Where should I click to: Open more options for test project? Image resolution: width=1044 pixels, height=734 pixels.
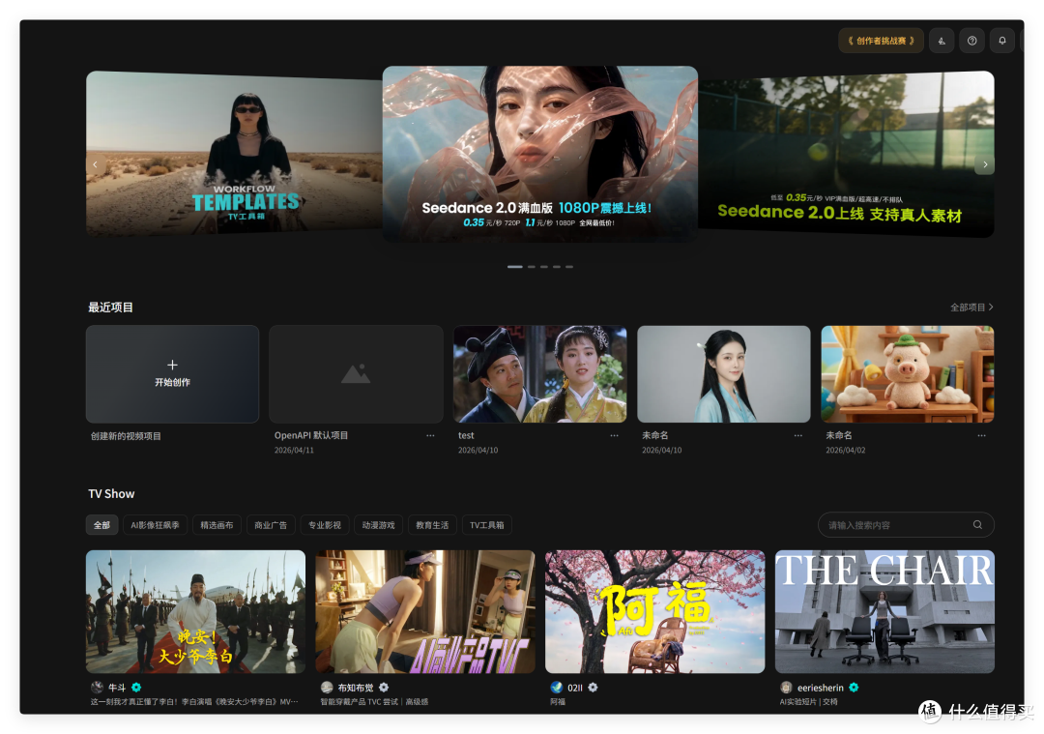(614, 435)
